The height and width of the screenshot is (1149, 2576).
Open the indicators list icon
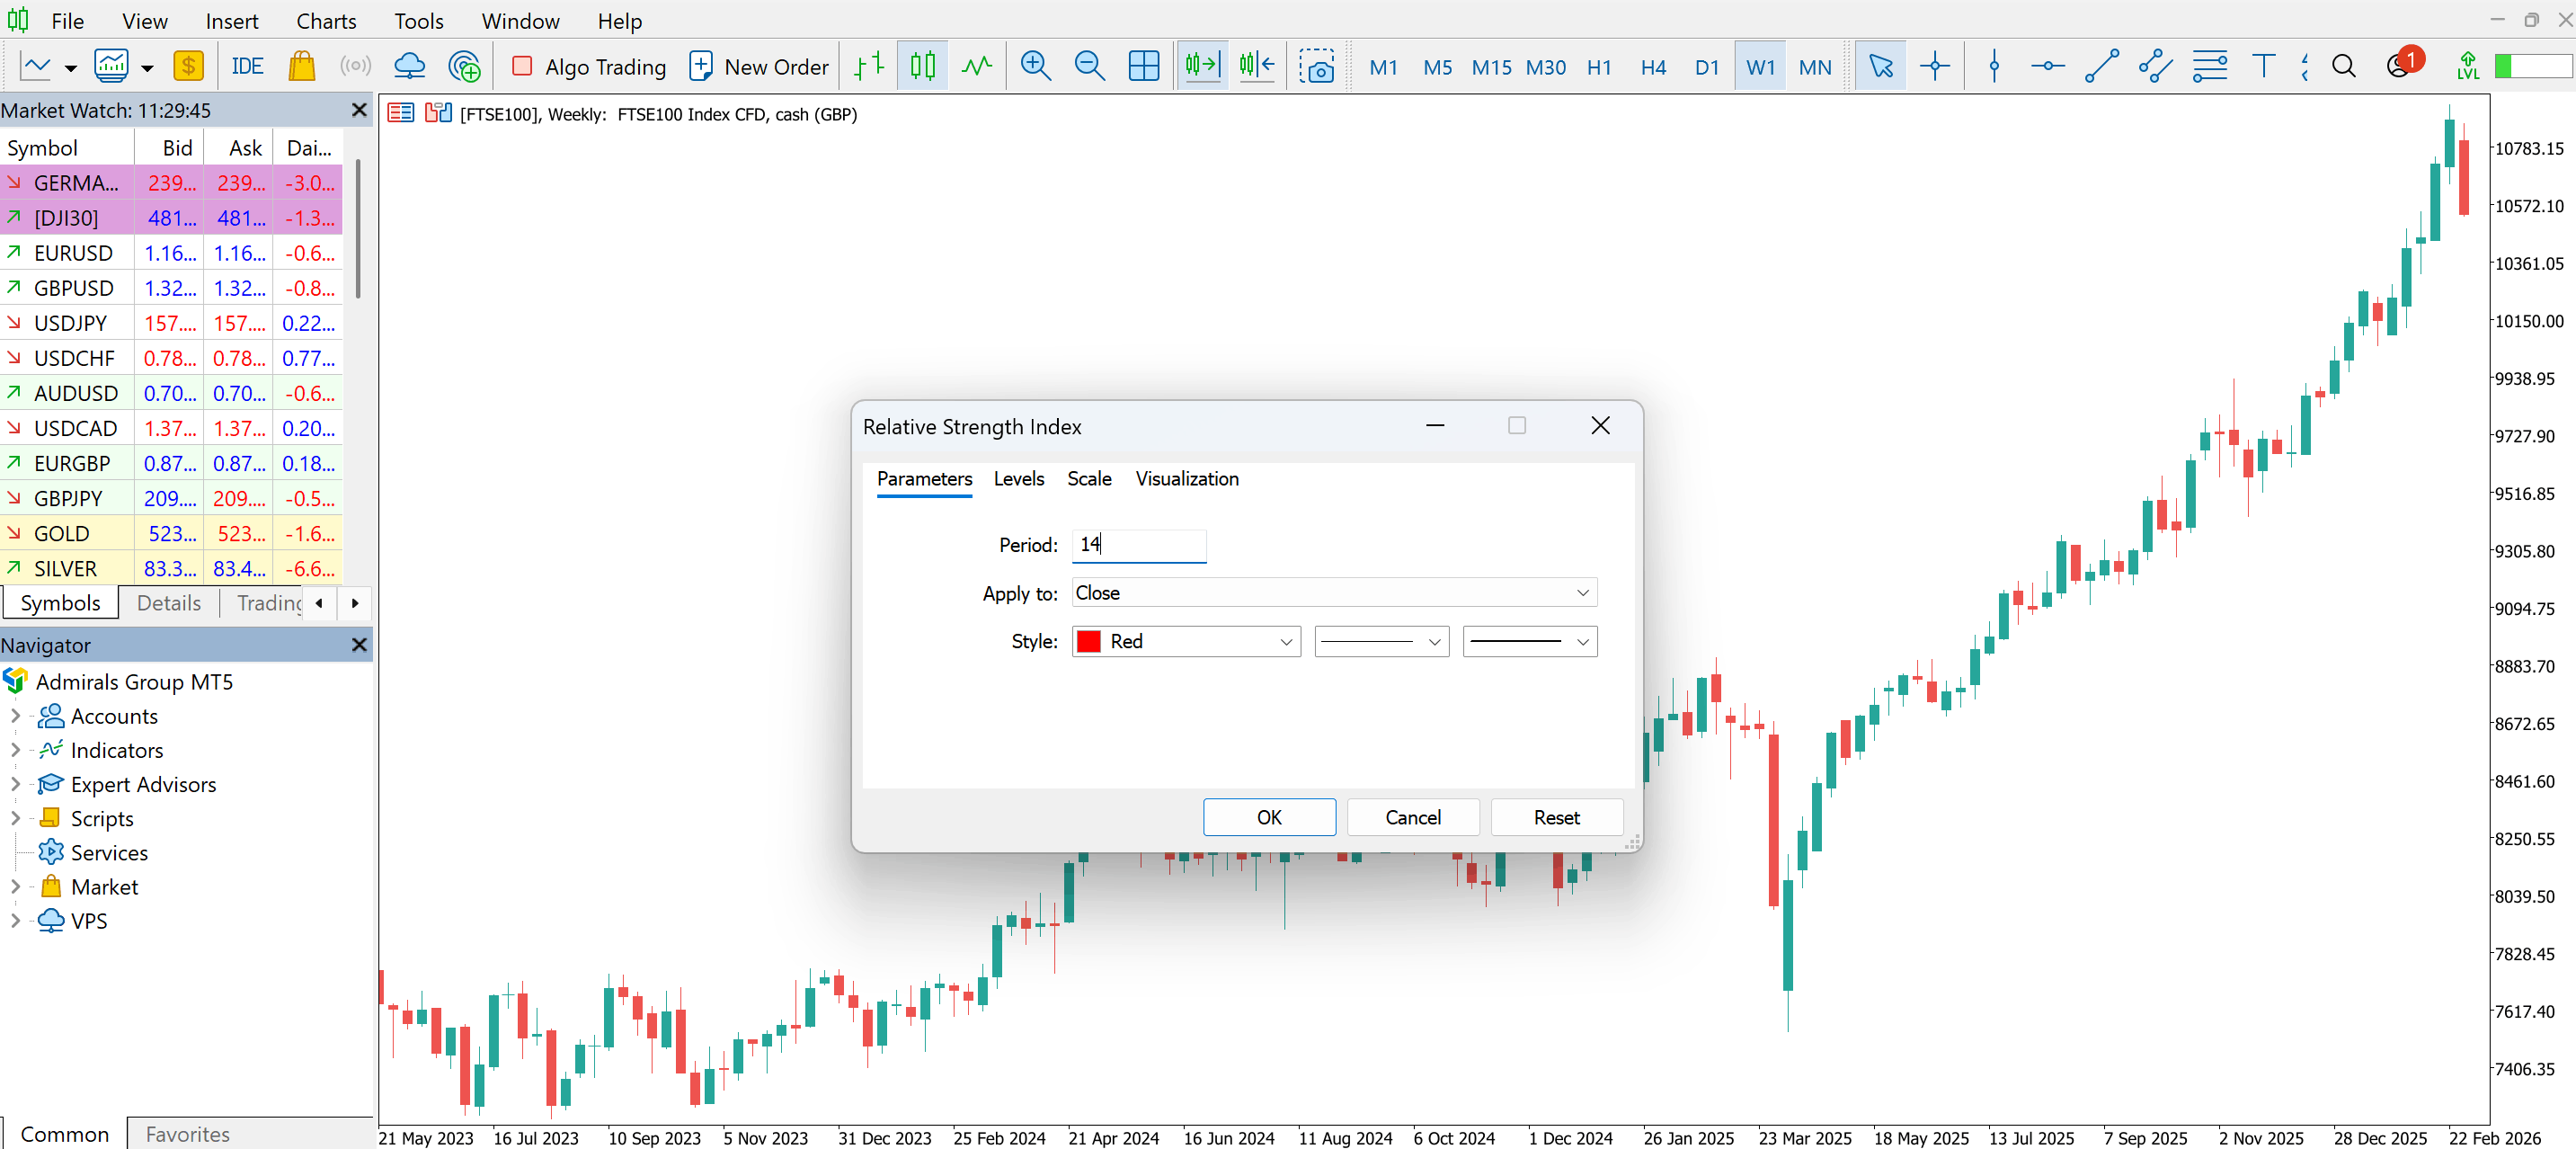(x=111, y=67)
